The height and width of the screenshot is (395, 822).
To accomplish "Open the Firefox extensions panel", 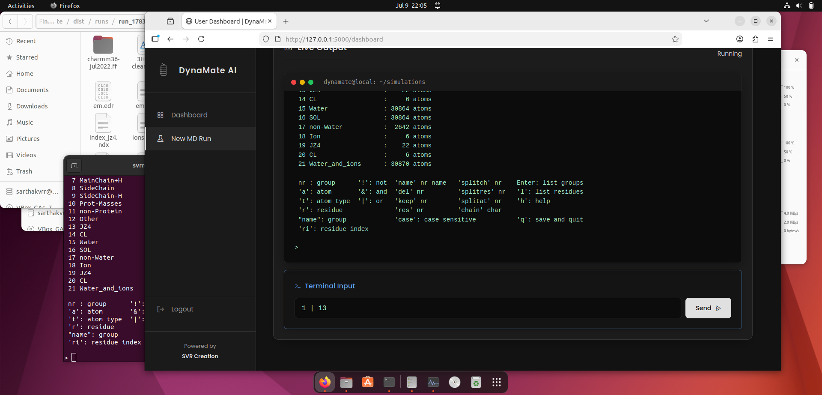I will [x=755, y=39].
